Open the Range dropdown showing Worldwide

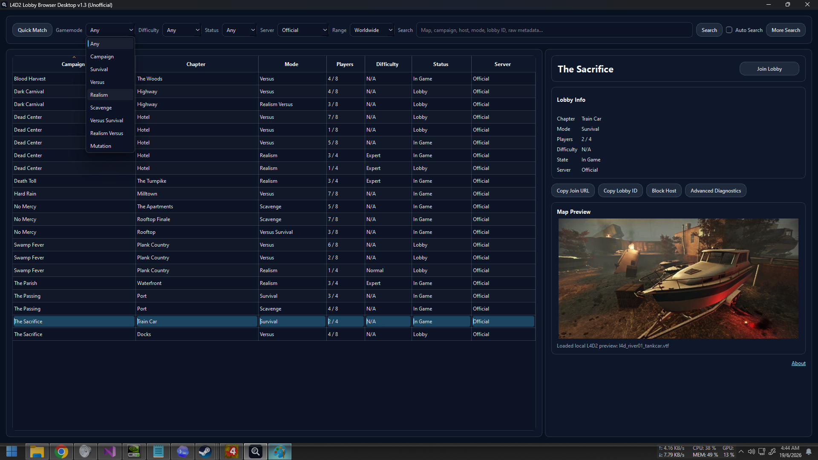point(372,30)
